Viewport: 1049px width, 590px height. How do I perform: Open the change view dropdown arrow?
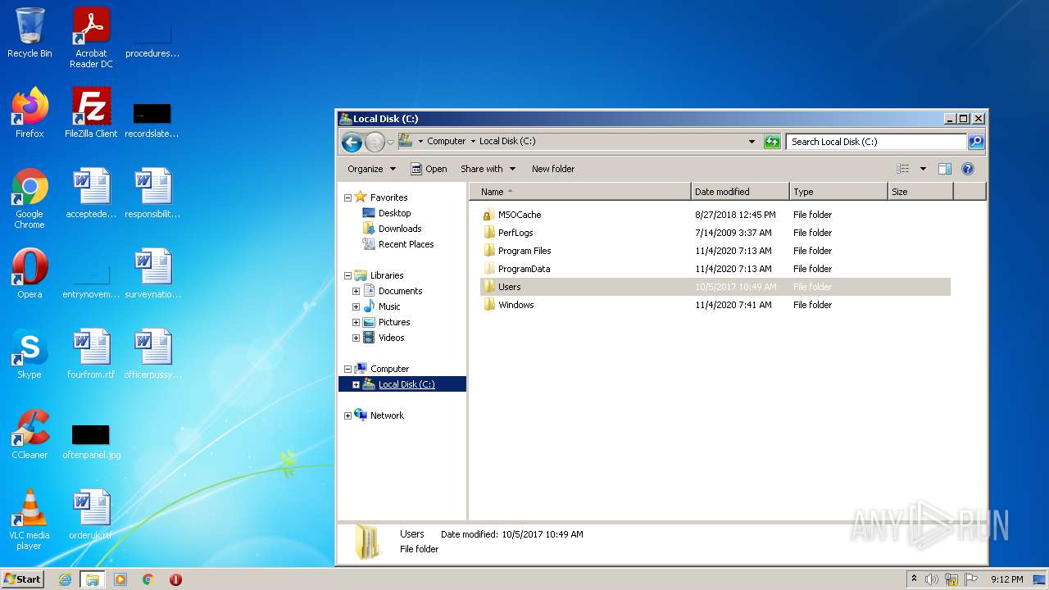(x=923, y=169)
